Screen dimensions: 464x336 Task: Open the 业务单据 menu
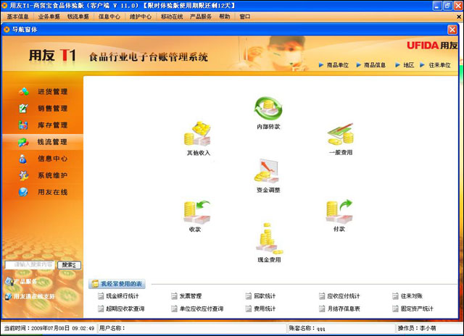[x=49, y=17]
